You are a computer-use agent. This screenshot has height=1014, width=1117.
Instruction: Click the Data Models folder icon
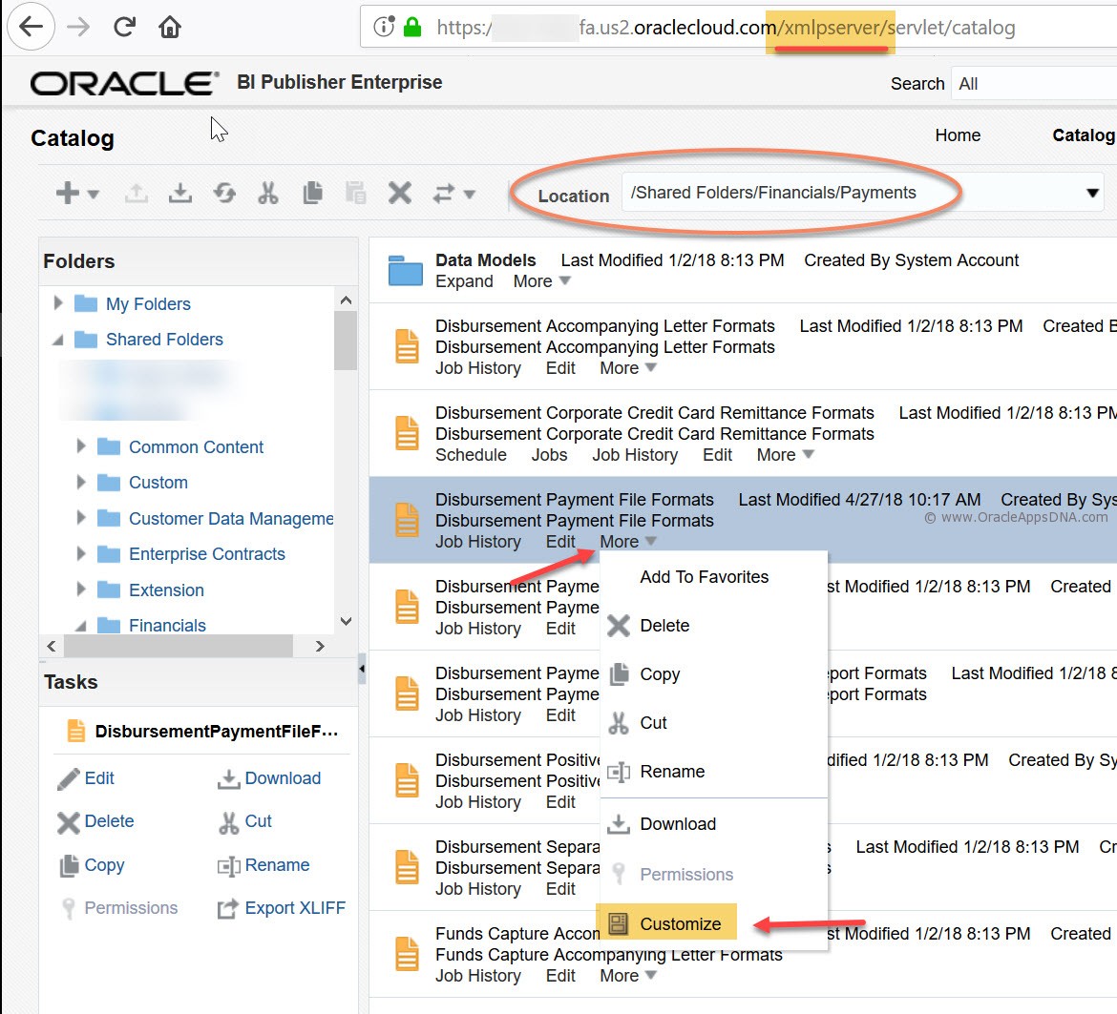[406, 270]
